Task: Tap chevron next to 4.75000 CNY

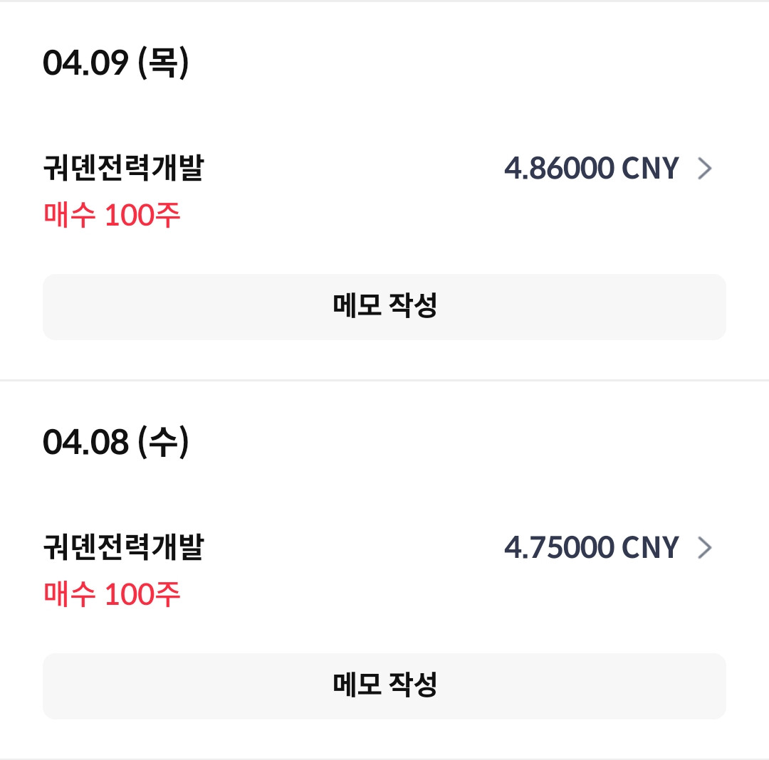Action: pyautogui.click(x=704, y=547)
